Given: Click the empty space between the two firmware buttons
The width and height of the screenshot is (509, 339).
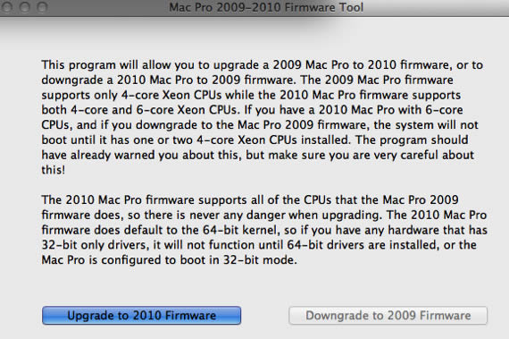Looking at the screenshot, I should click(x=265, y=315).
